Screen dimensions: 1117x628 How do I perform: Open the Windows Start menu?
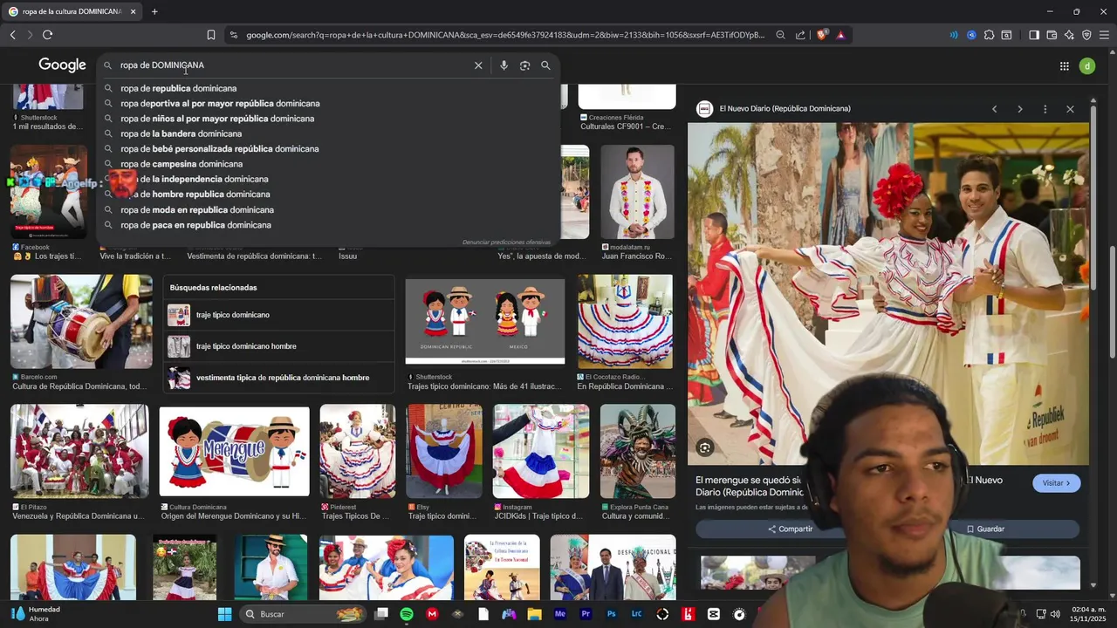coord(224,614)
